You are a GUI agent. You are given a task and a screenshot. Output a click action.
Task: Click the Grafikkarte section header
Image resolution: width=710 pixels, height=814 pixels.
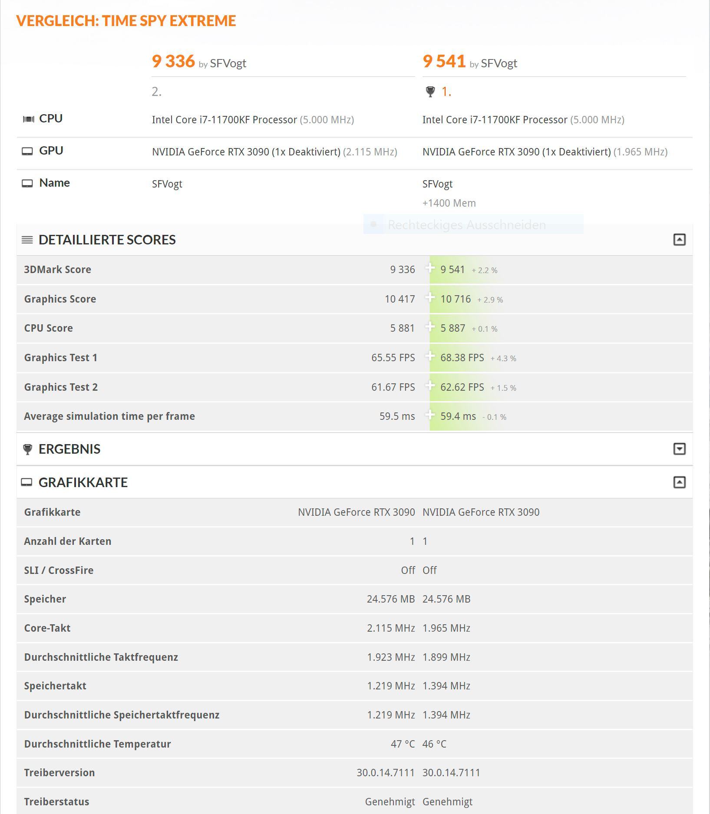tap(83, 482)
